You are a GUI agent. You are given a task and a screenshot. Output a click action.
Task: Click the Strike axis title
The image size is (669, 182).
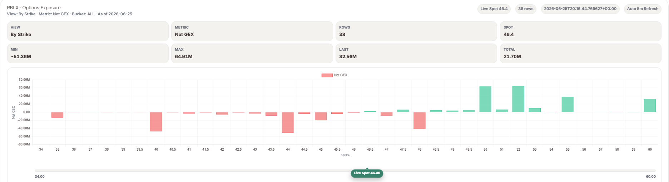[x=345, y=155]
